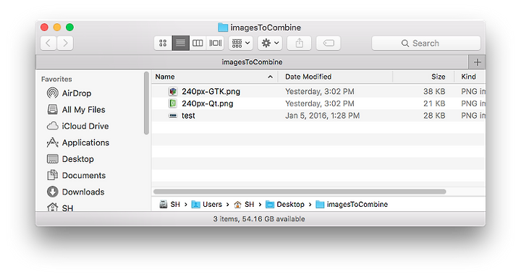Go back with the back arrow button
Image resolution: width=521 pixels, height=277 pixels.
(x=48, y=43)
